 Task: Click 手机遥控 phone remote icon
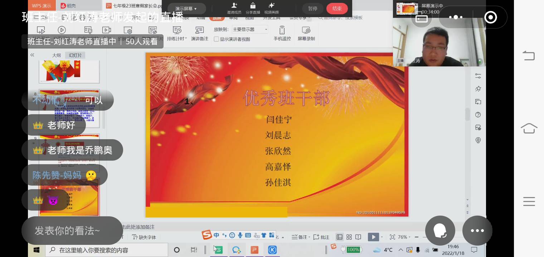pos(282,34)
